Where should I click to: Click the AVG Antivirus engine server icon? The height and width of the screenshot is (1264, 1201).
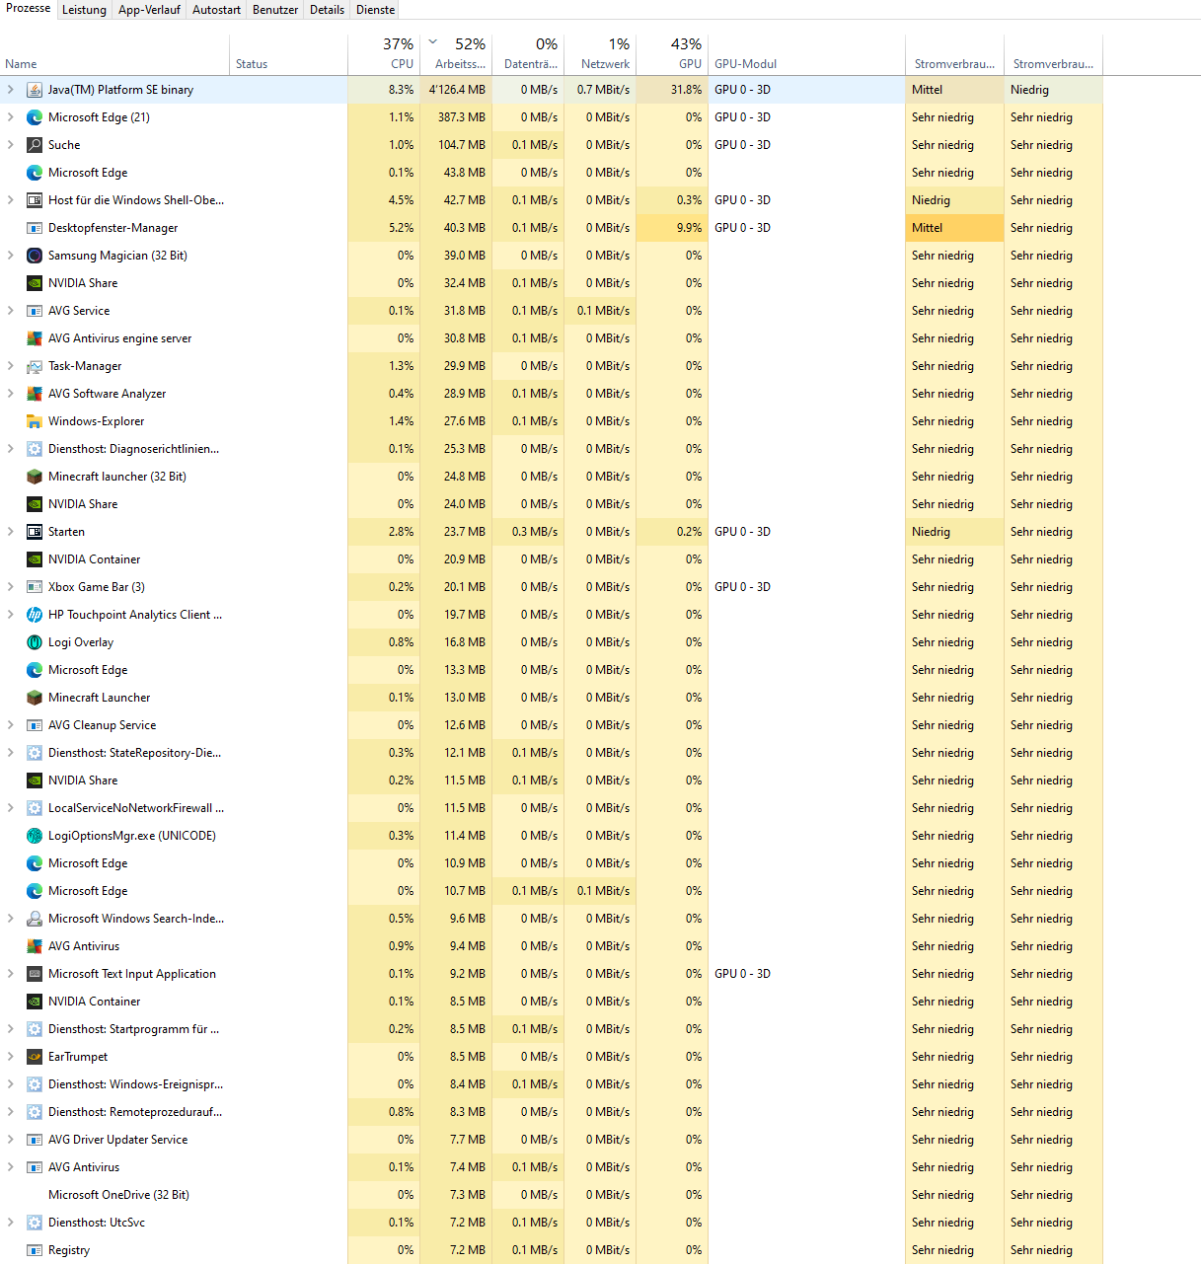point(35,338)
